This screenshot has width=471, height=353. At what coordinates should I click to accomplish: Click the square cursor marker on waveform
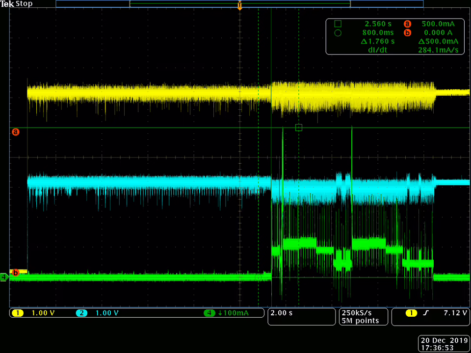click(299, 127)
